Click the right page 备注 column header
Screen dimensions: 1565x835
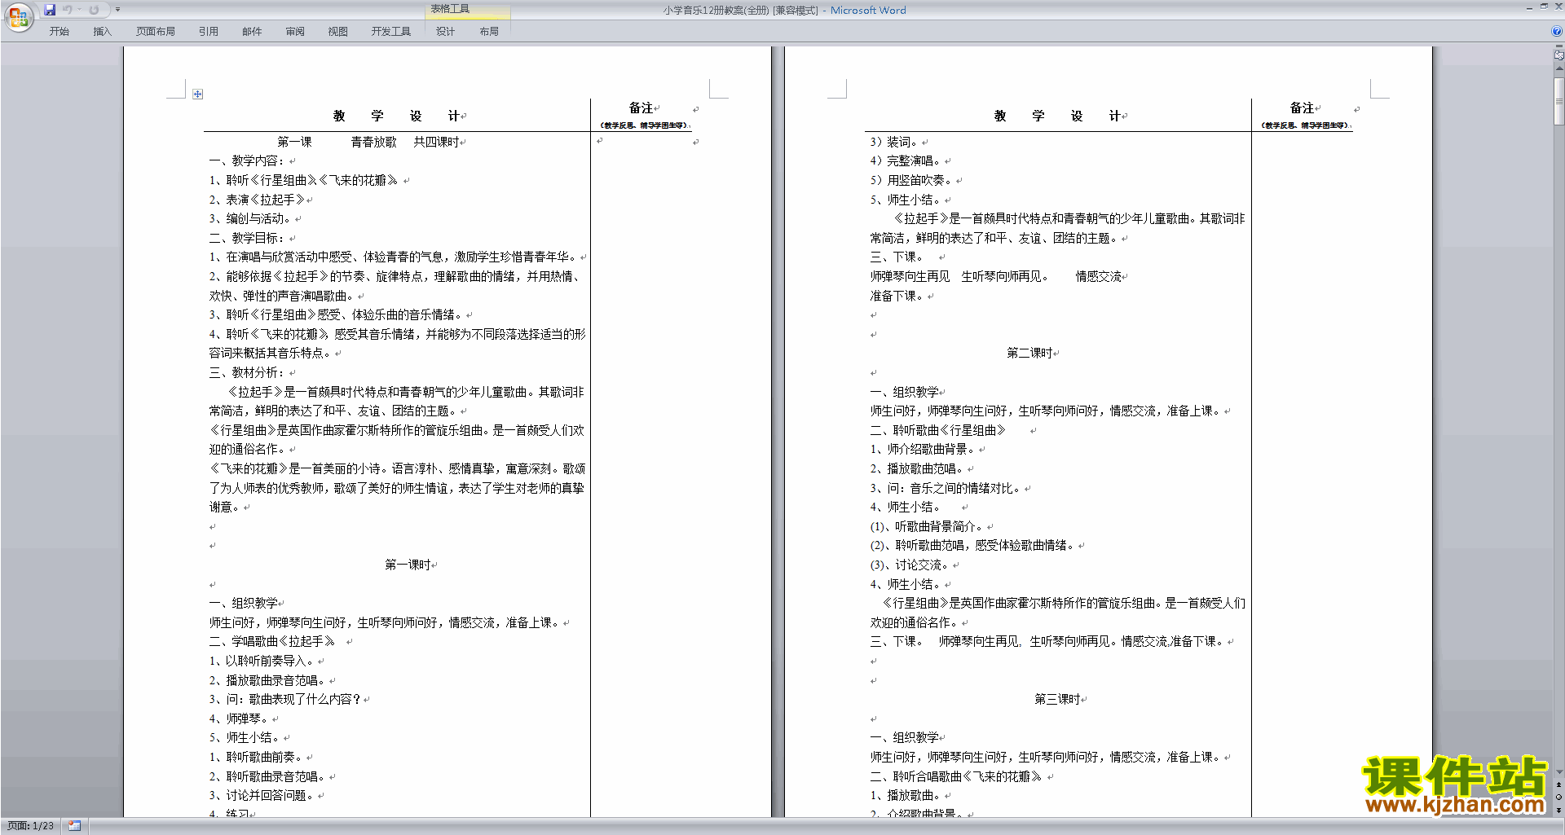[1303, 108]
